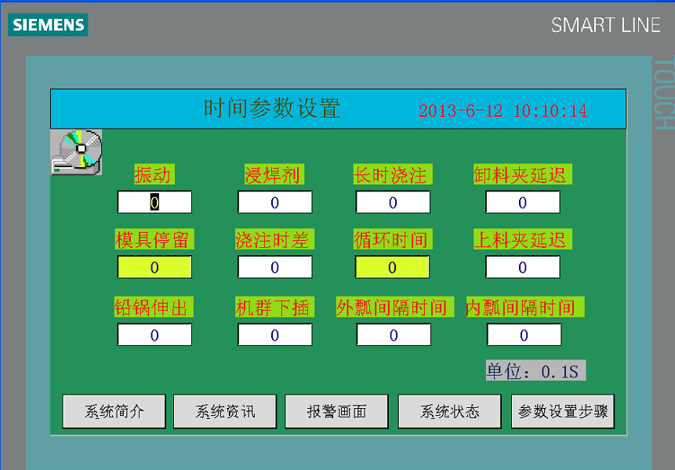Click the 振动 label

[x=154, y=174]
